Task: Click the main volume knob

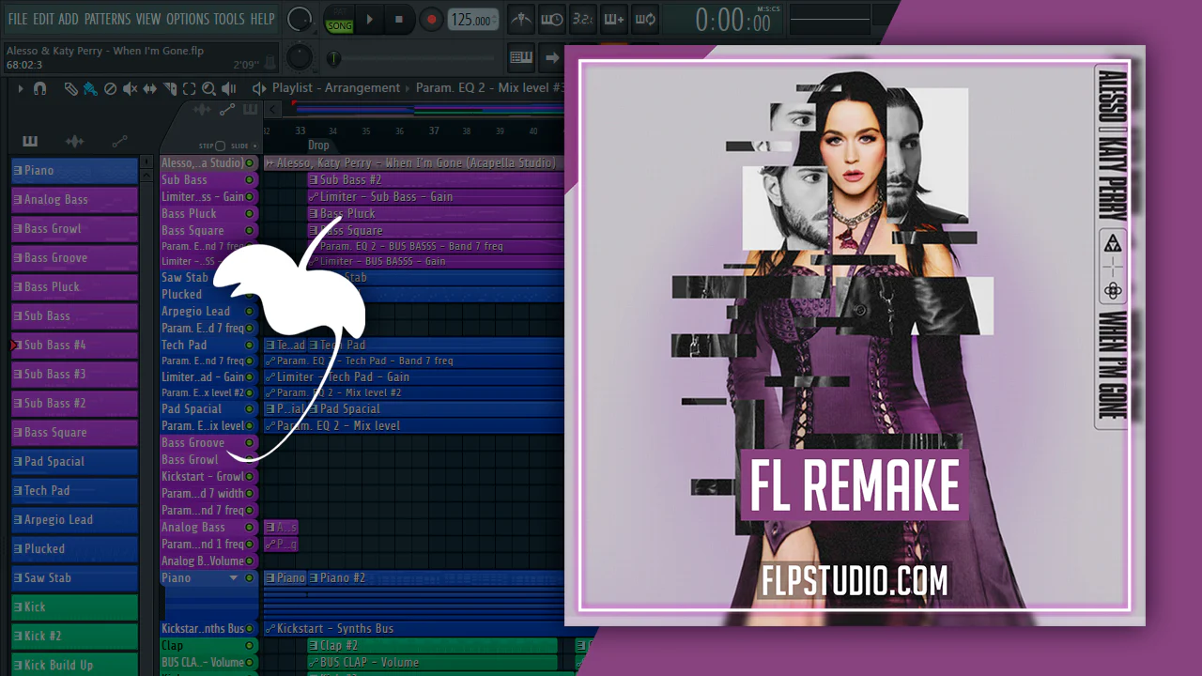Action: [300, 19]
